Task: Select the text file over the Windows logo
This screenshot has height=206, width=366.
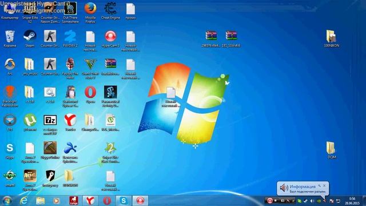Action: click(x=171, y=97)
